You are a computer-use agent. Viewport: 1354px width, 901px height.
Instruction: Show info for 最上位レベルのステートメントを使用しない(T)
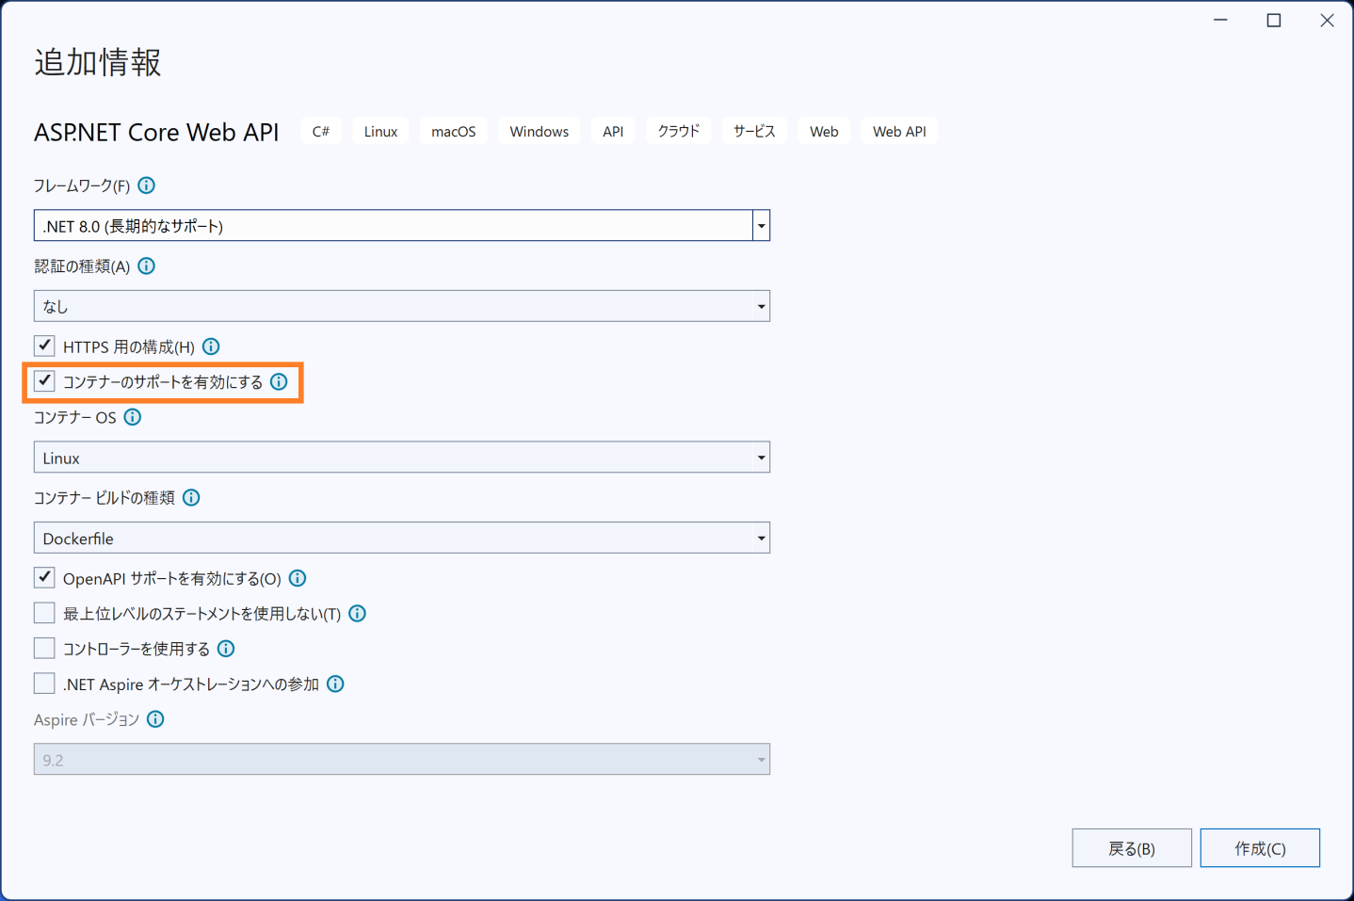point(357,614)
